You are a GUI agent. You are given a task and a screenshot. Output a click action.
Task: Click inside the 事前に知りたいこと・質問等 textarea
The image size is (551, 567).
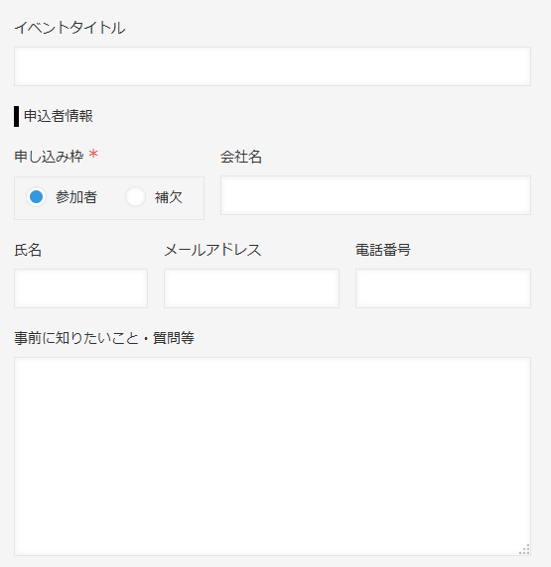tap(272, 456)
